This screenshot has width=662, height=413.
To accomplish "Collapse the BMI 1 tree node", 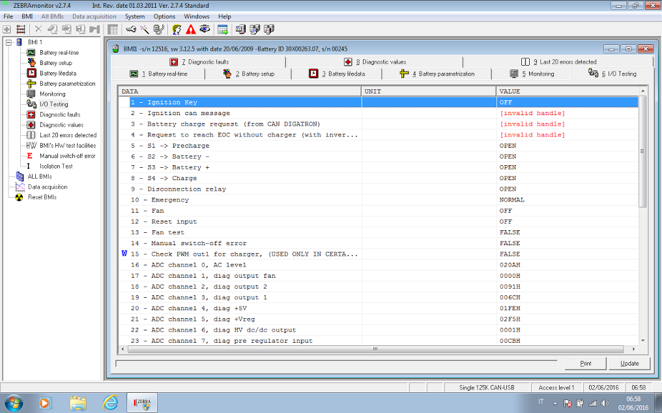I will point(8,42).
